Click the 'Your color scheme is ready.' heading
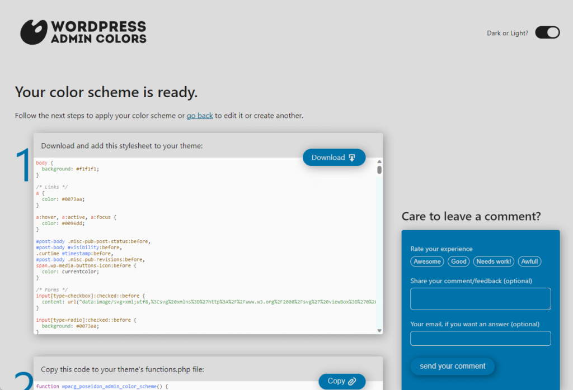This screenshot has width=573, height=390. [x=106, y=92]
